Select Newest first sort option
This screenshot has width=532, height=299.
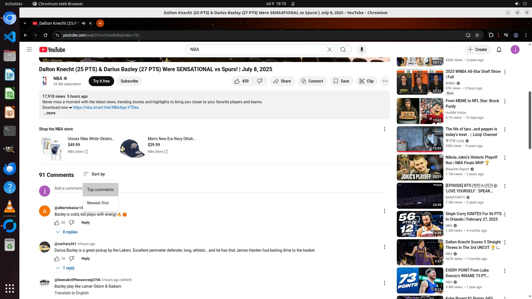point(98,203)
